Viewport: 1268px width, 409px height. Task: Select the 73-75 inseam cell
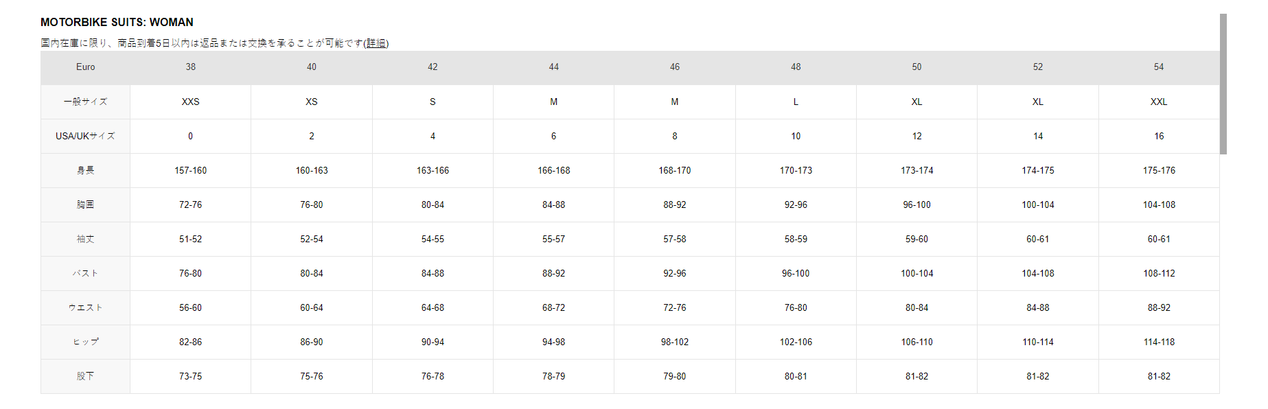coord(190,376)
